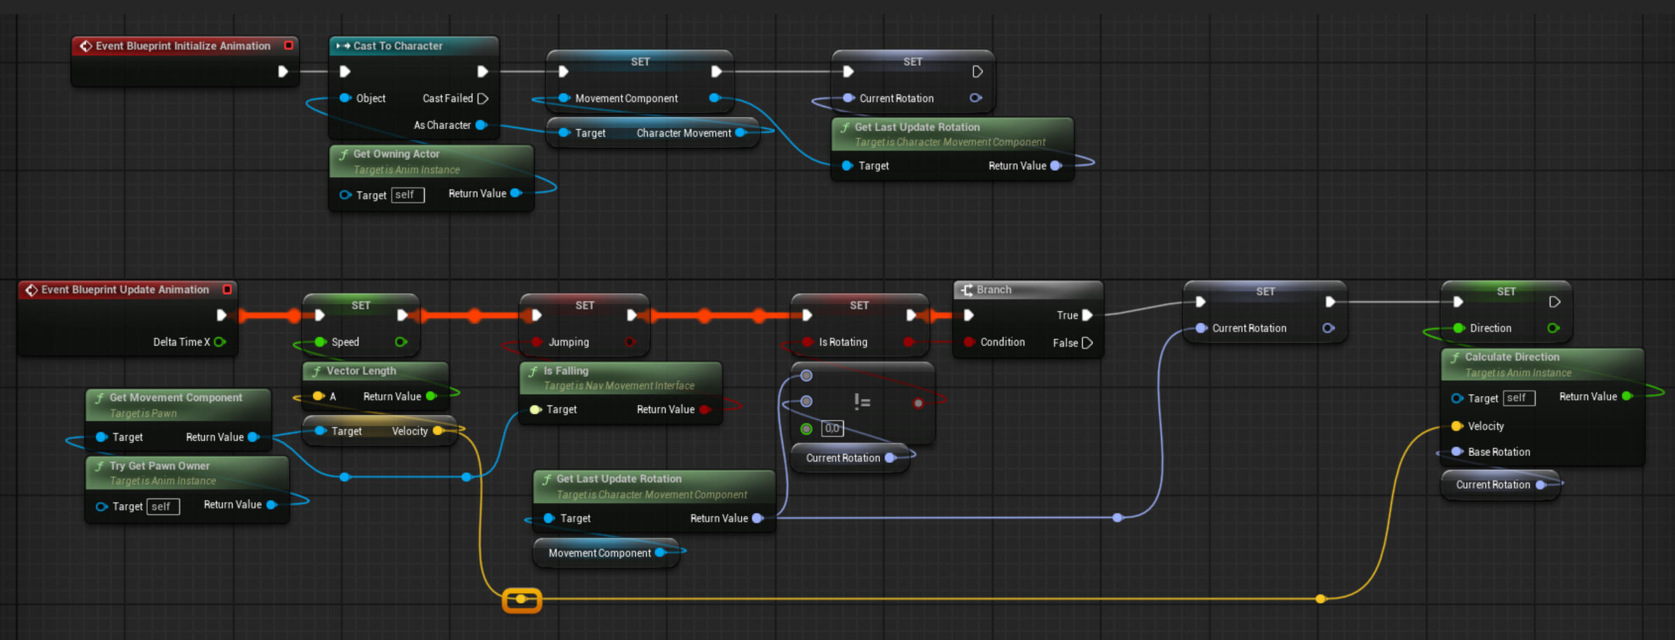
Task: Click the self field in Calculate Direction
Action: point(1519,398)
